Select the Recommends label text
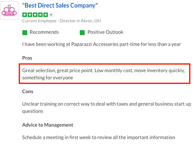The image size is (195, 145). pos(44,32)
